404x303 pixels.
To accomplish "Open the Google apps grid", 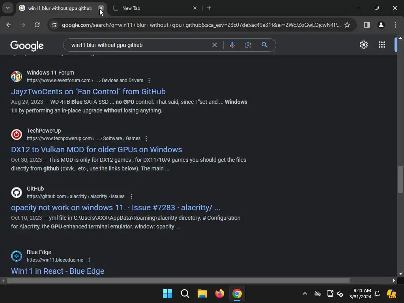I will point(382,45).
